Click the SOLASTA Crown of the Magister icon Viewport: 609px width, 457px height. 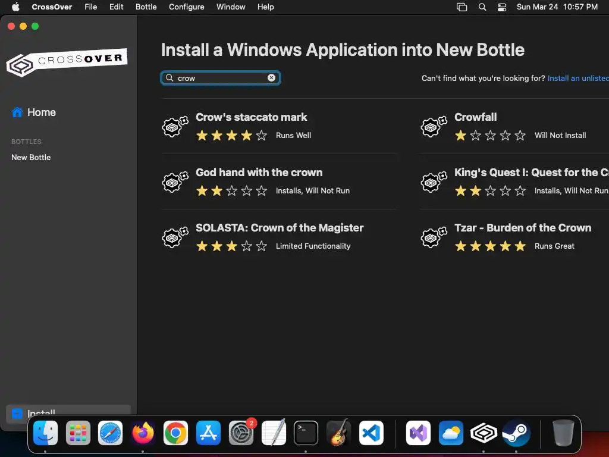(175, 237)
